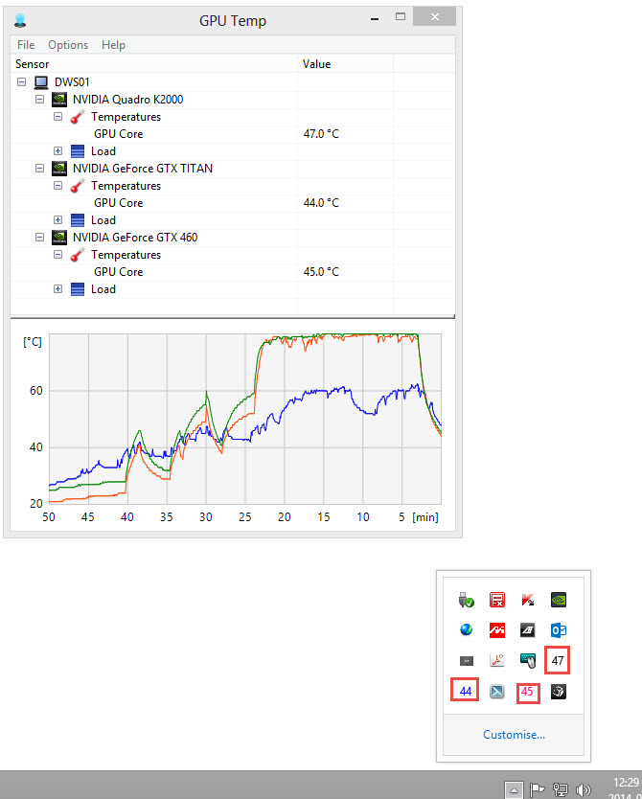Viewport: 642px width, 799px height.
Task: Expand Load under GeForce GTX TITAN
Action: coord(58,220)
